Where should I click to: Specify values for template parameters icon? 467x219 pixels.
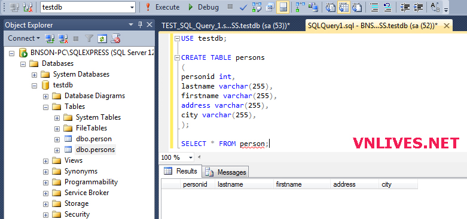435,7
